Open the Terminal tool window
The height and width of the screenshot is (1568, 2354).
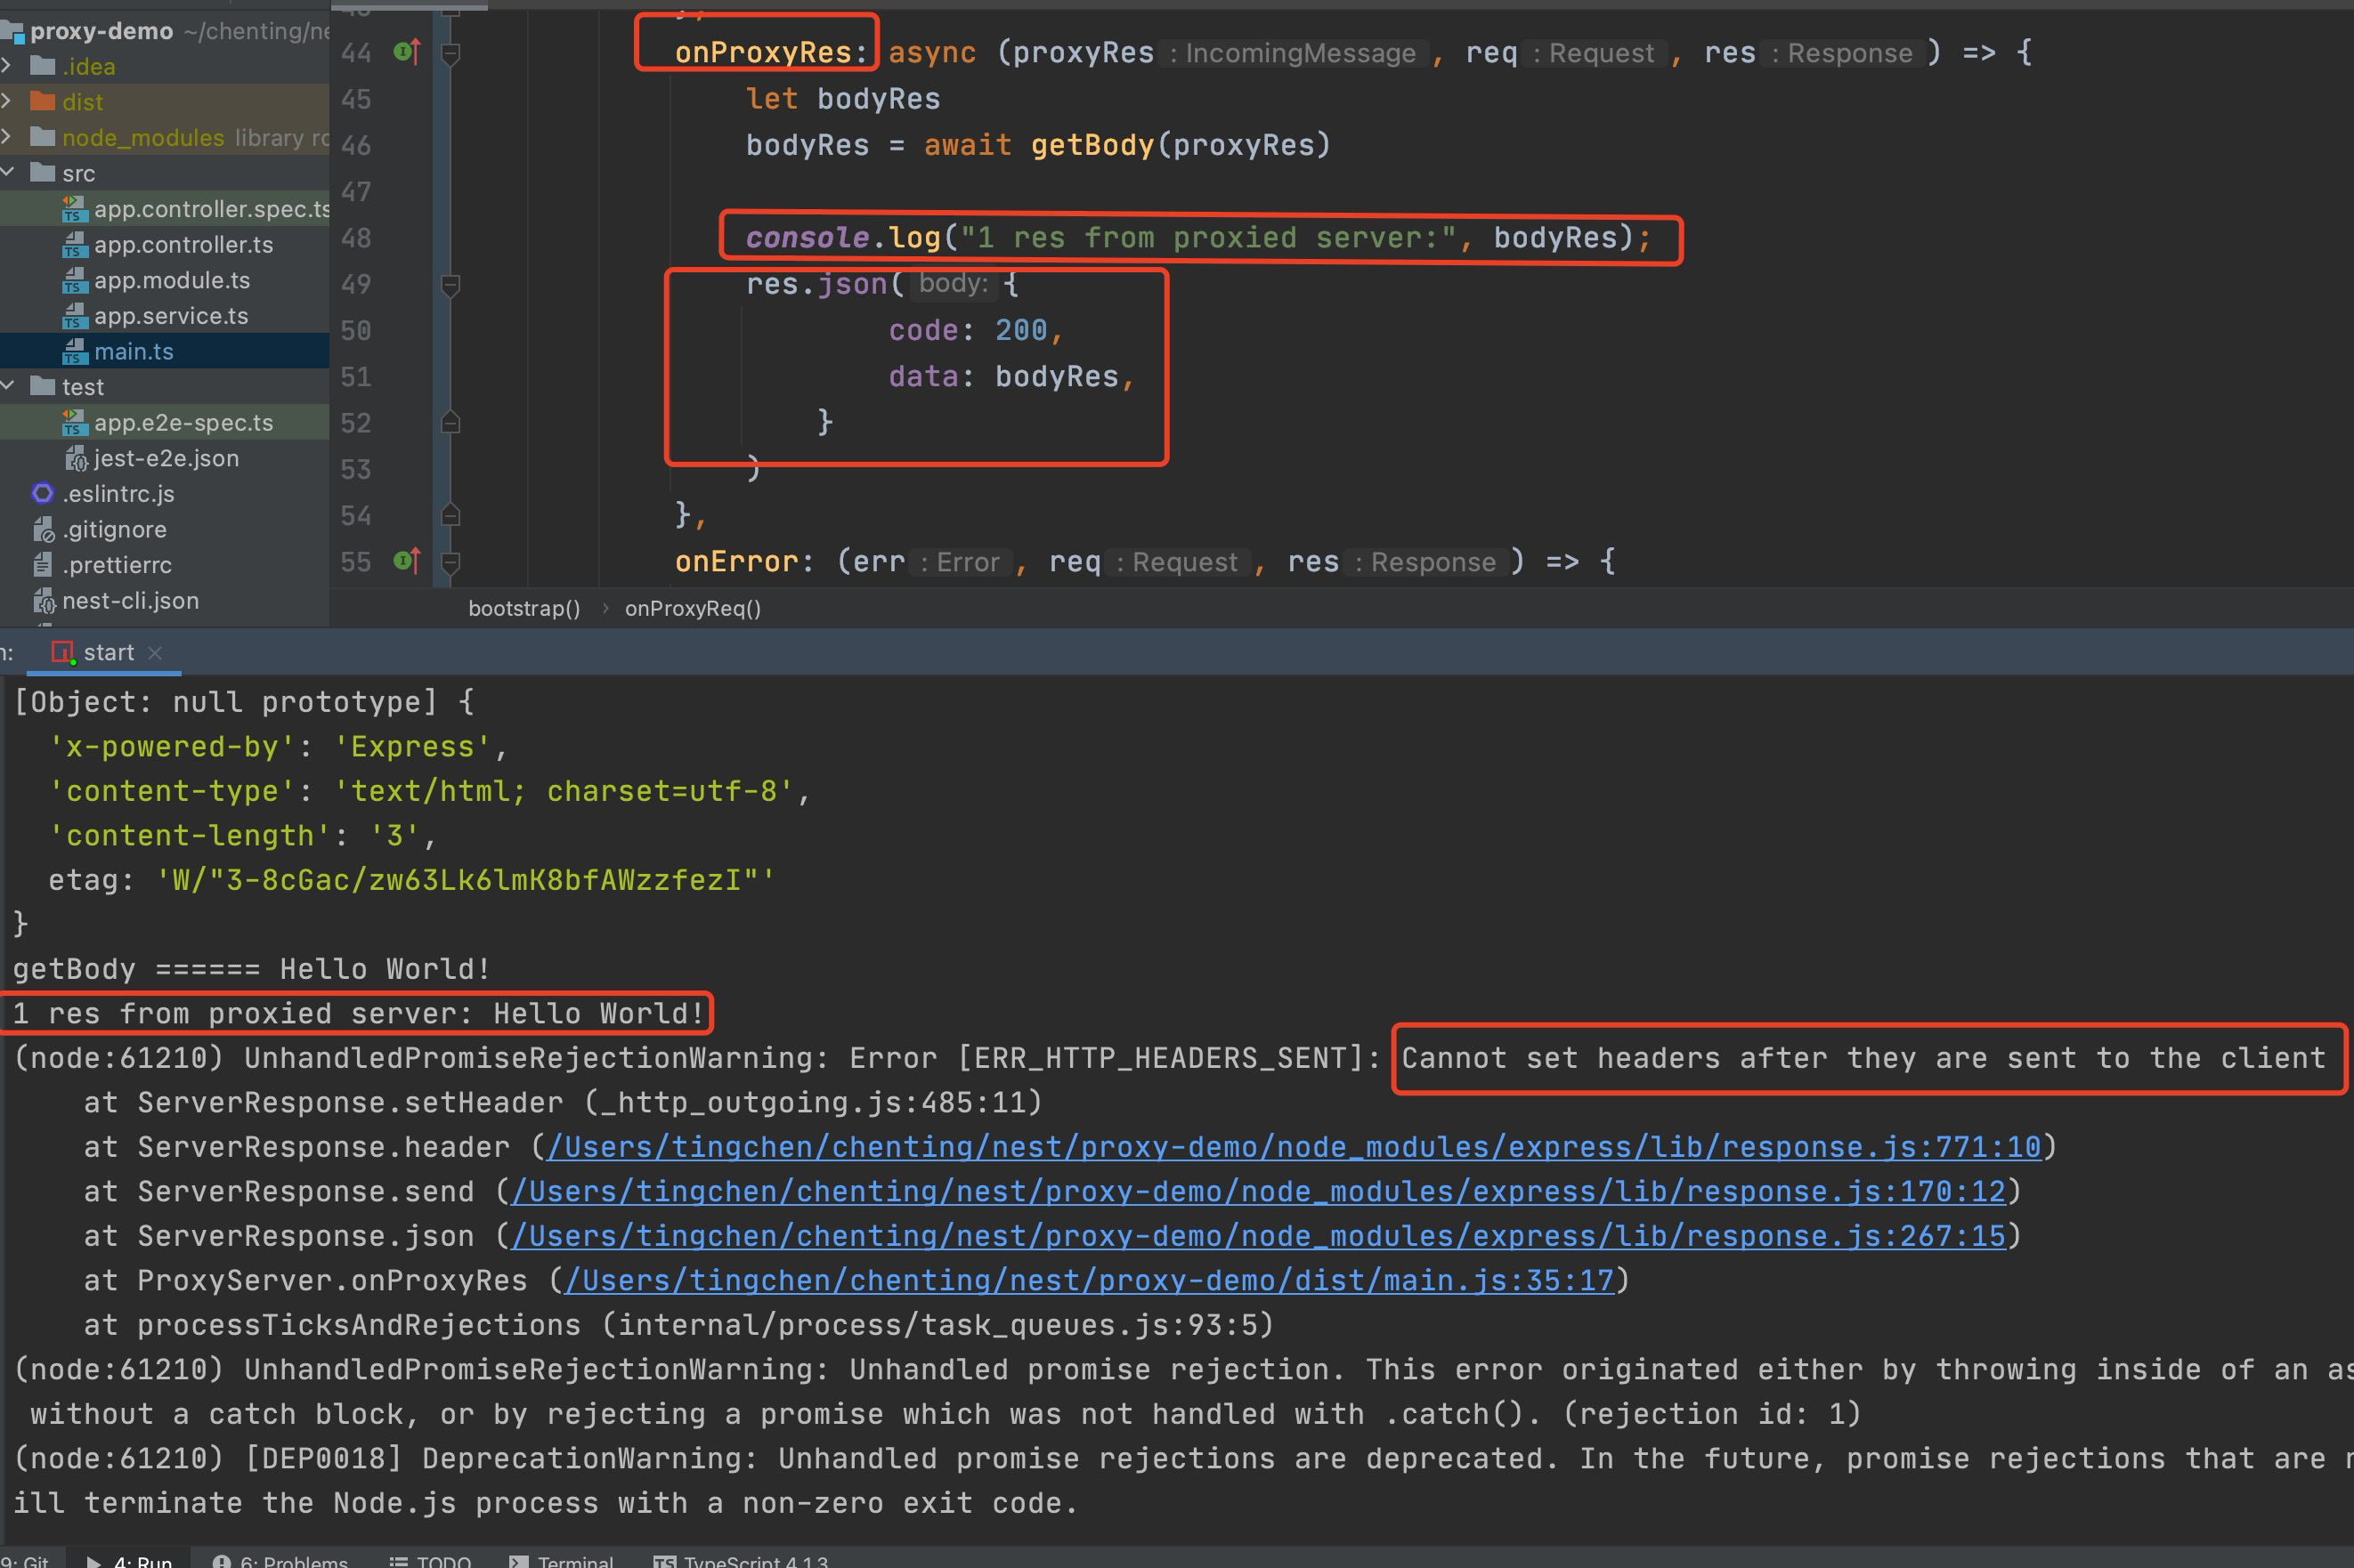click(561, 1561)
